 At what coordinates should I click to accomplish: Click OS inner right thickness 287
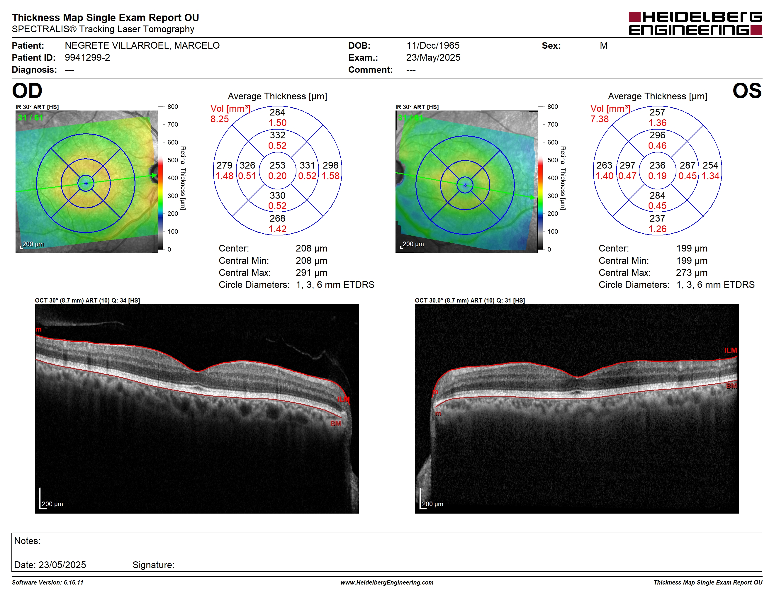688,165
